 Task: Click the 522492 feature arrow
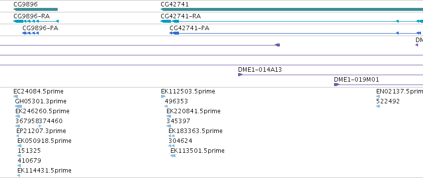(378, 106)
